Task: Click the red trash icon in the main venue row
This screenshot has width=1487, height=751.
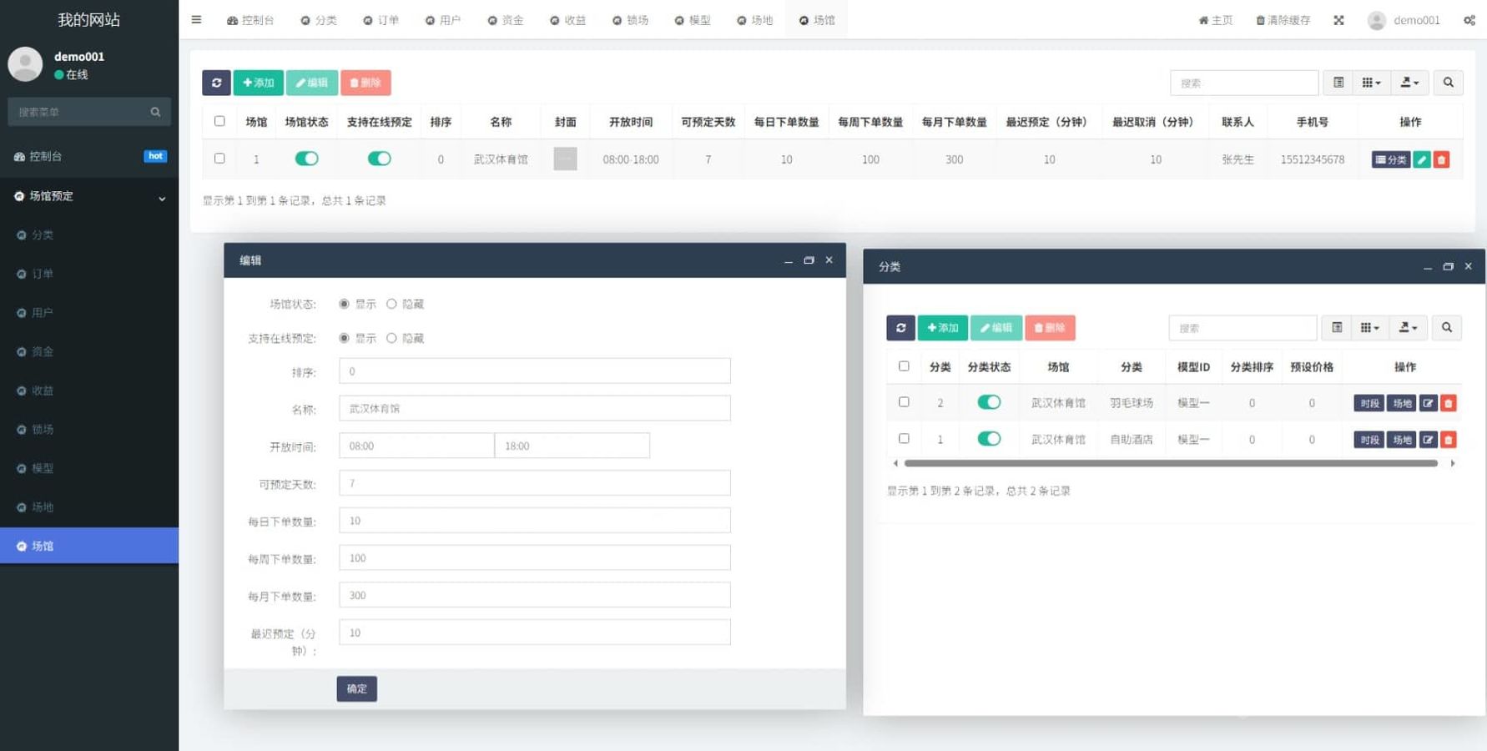Action: point(1441,159)
